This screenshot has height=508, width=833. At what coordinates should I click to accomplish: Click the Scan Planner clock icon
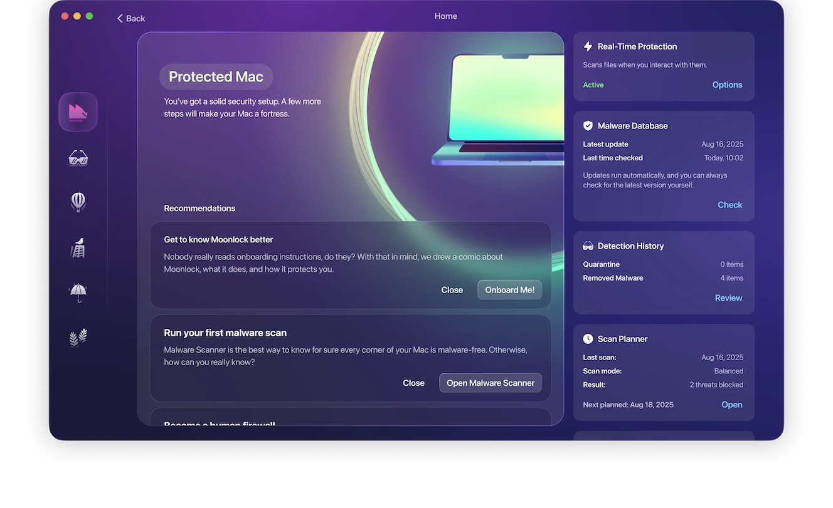[588, 339]
